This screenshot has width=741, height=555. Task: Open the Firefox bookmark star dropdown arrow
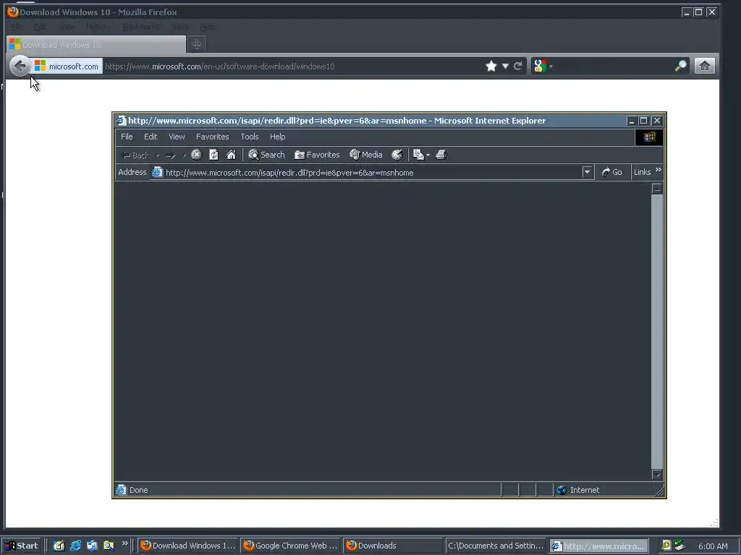point(505,66)
